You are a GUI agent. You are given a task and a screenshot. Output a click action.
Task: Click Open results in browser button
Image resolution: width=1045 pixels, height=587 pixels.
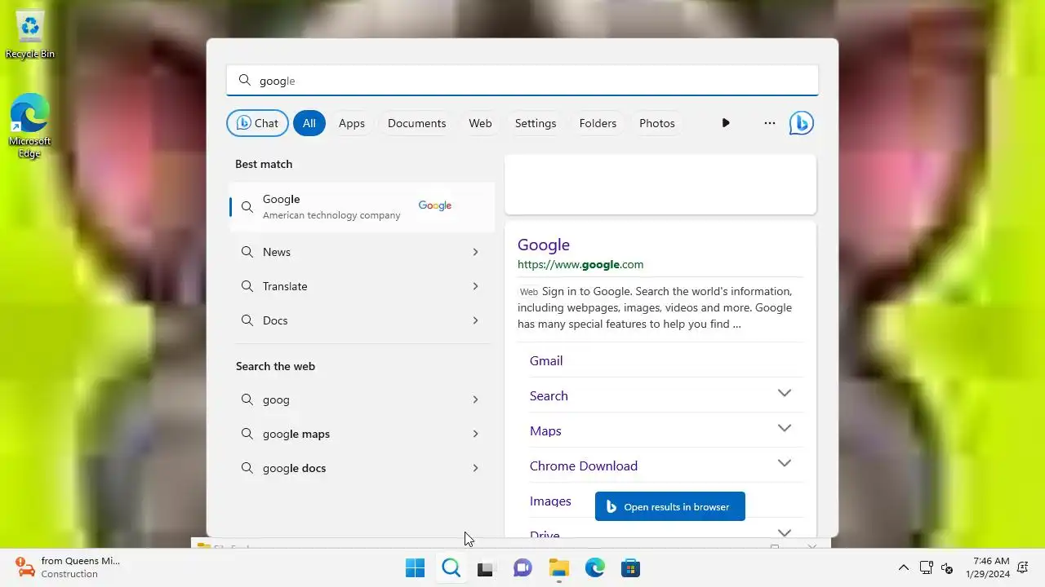click(669, 506)
